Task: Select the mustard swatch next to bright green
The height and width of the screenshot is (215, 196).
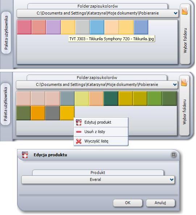Action: pos(140,99)
